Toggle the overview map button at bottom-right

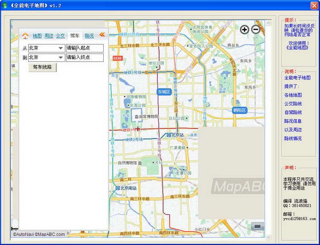coord(258,226)
